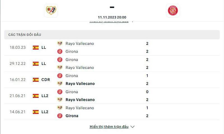Click Rayo Vallecano badge in 18.03.23 match
224x134 pixels.
[60, 44]
